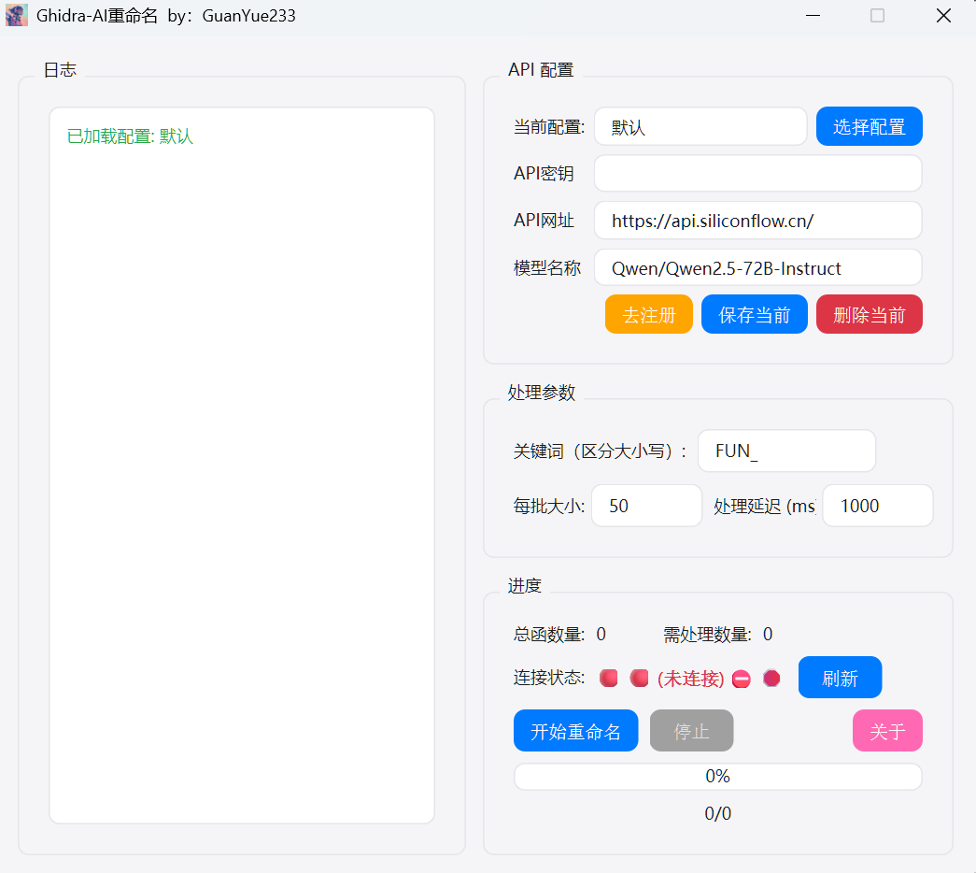Click the 去注册 orange button
Image resolution: width=976 pixels, height=873 pixels.
click(x=648, y=314)
